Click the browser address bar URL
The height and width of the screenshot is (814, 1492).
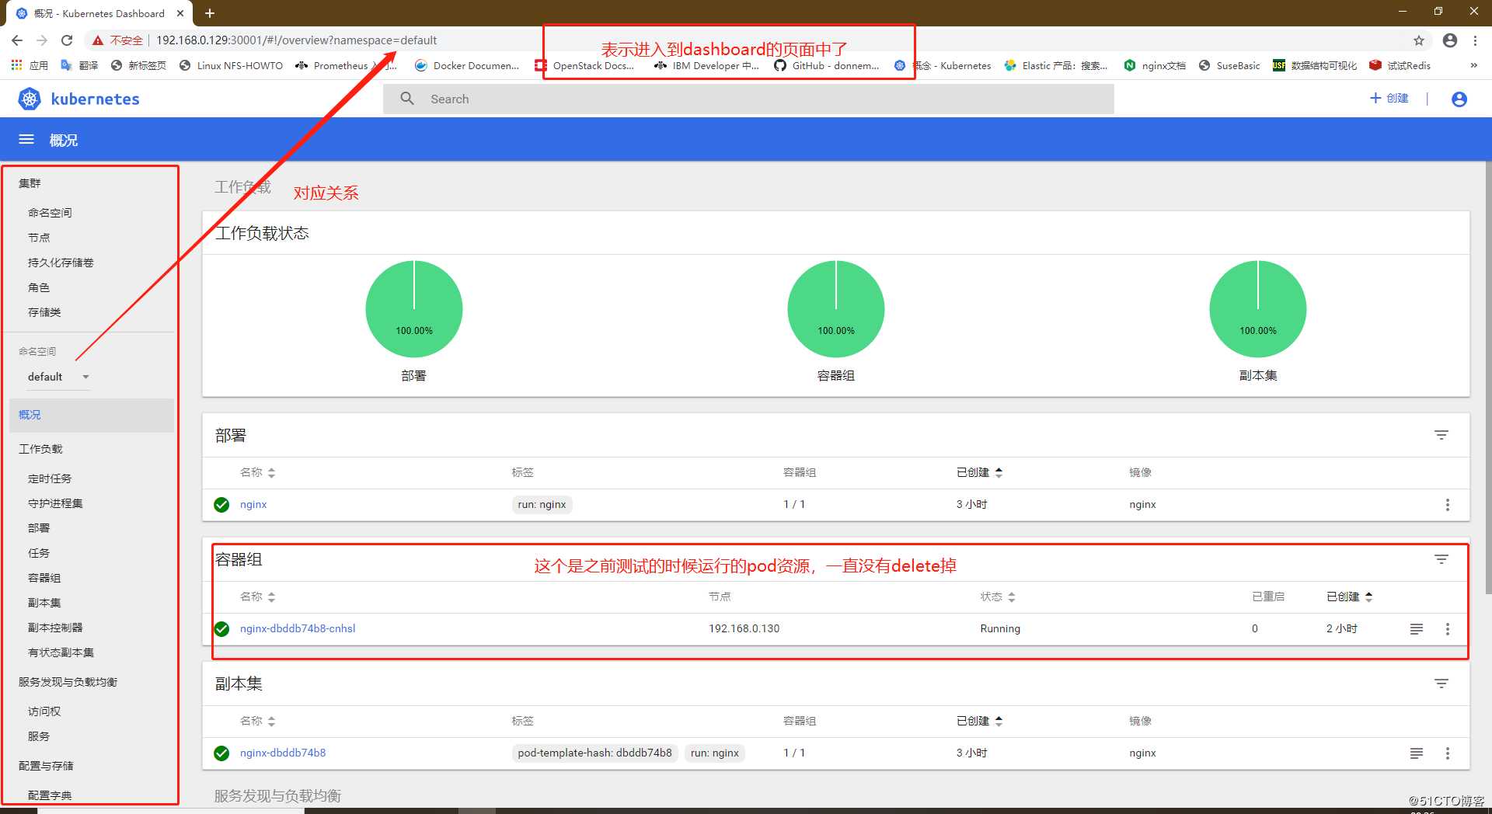[296, 40]
